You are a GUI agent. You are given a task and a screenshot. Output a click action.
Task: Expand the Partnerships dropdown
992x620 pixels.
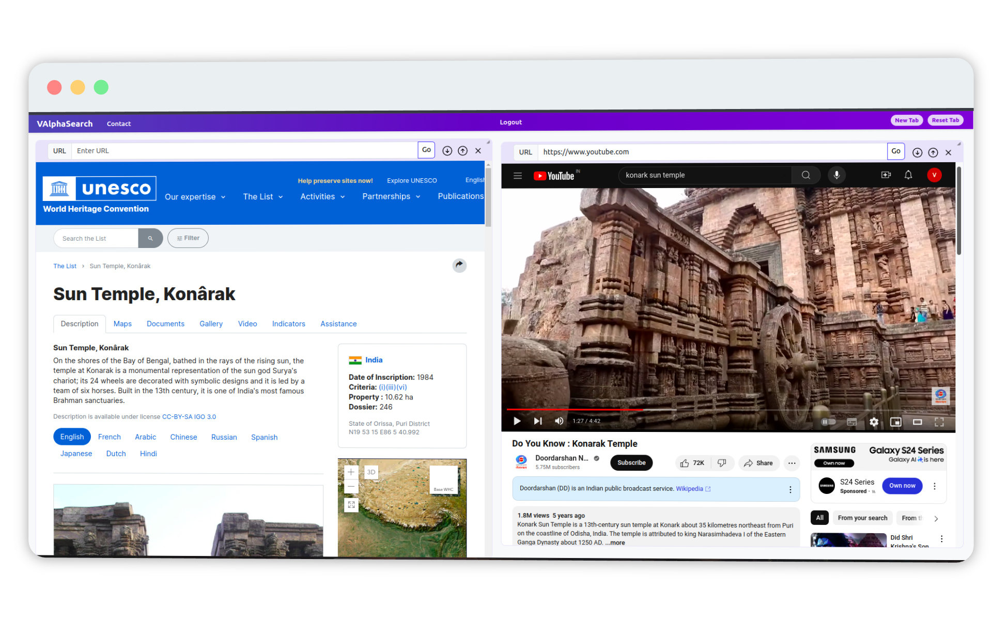click(391, 196)
